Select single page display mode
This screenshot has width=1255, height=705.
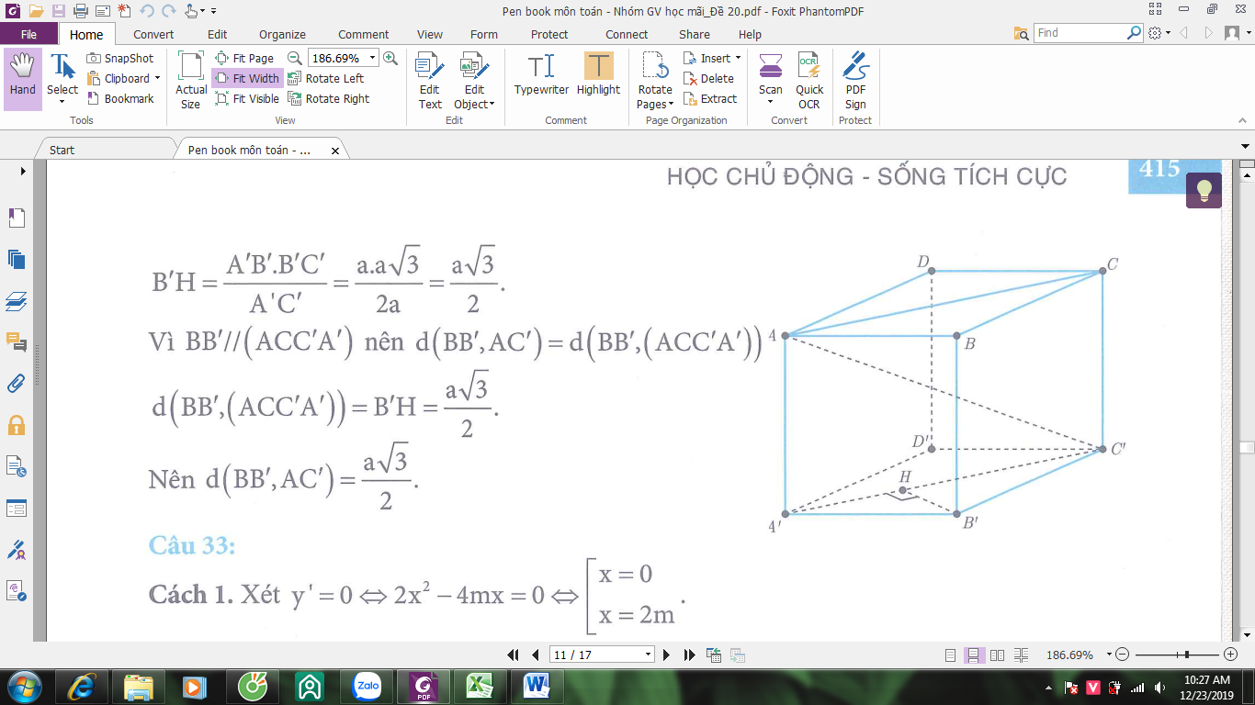click(x=951, y=655)
